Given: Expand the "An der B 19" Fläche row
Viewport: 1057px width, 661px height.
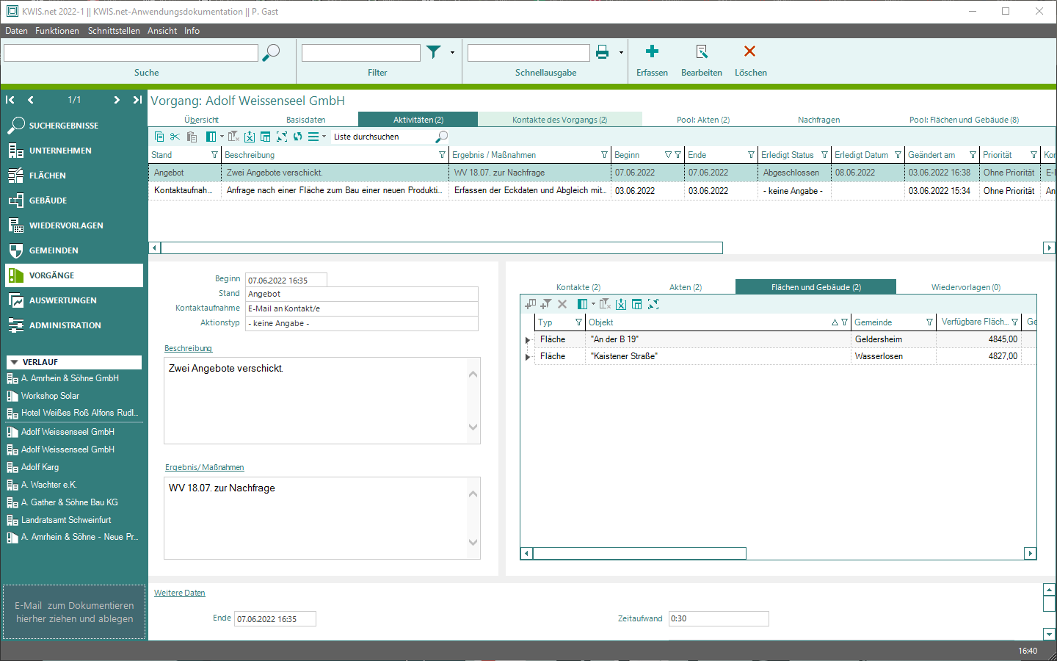Looking at the screenshot, I should (528, 340).
